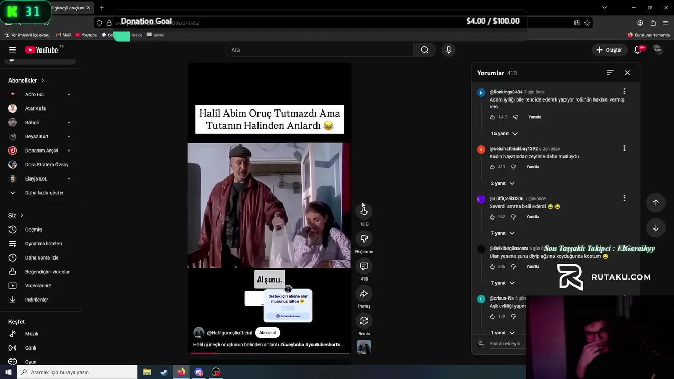Like the short with thumbs-up button
674x379 pixels.
click(364, 211)
